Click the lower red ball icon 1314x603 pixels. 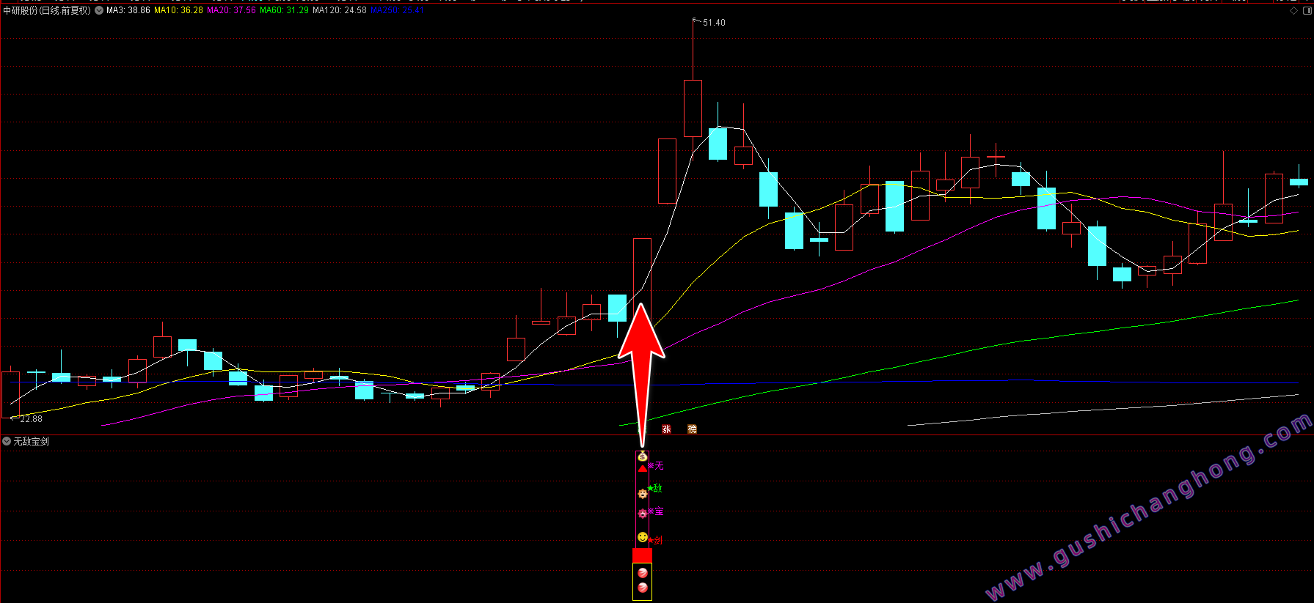[x=643, y=588]
